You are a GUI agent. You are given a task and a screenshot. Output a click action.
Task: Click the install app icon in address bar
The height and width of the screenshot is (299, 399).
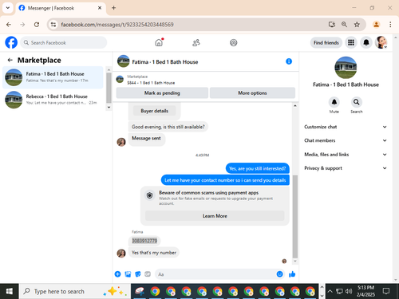332,25
